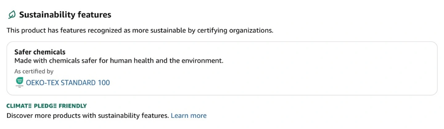This screenshot has height=129, width=444.
Task: Click the 'Made with chemicals safer' description
Action: pyautogui.click(x=119, y=60)
